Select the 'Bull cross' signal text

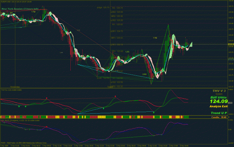point(219,97)
